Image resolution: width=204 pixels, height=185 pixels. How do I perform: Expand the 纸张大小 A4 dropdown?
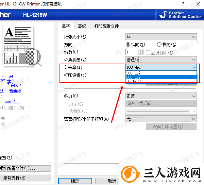161,37
